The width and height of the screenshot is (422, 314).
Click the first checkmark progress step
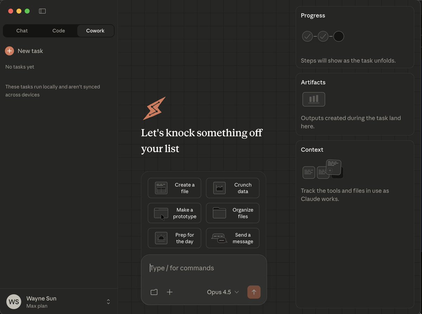pos(307,36)
